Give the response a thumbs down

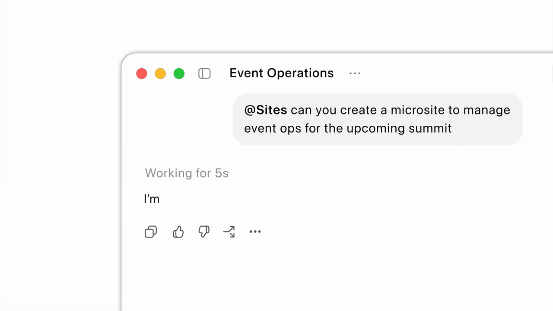pyautogui.click(x=203, y=232)
